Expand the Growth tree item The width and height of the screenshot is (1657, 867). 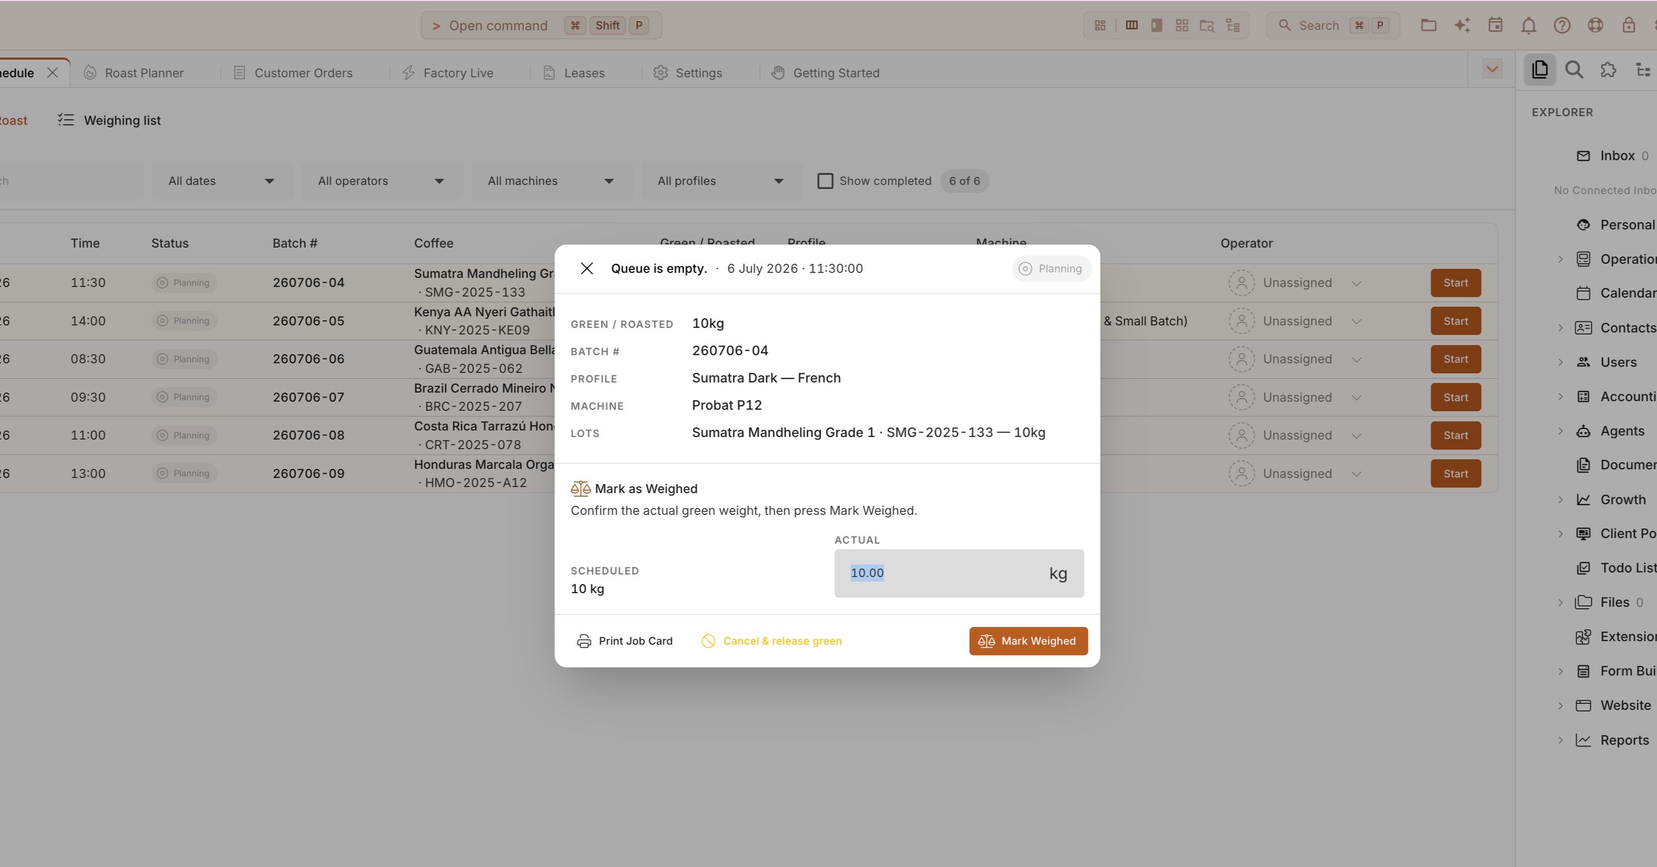tap(1560, 500)
